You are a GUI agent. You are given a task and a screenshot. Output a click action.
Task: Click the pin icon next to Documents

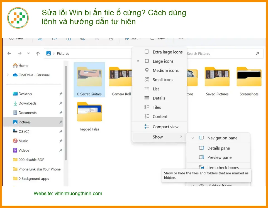[61, 112]
